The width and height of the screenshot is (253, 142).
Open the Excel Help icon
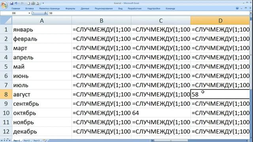[x=237, y=8]
